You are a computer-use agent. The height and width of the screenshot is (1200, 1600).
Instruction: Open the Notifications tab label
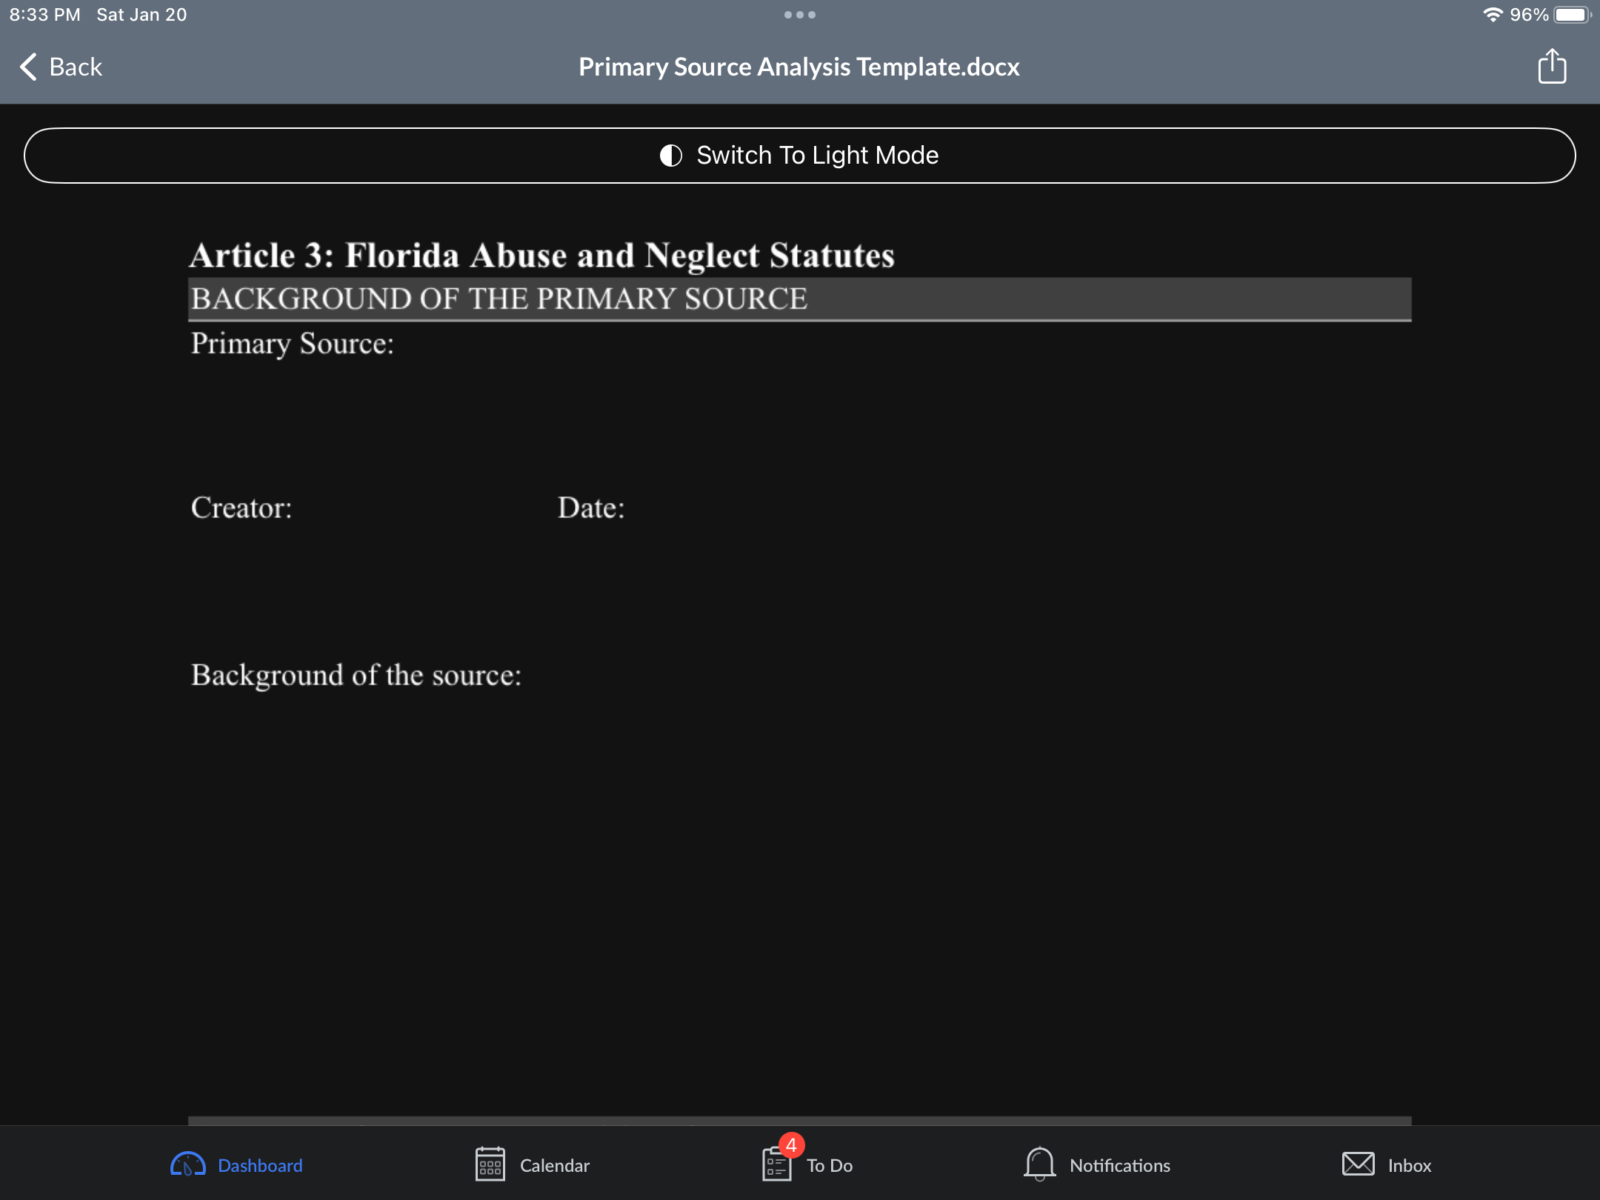[x=1119, y=1165]
